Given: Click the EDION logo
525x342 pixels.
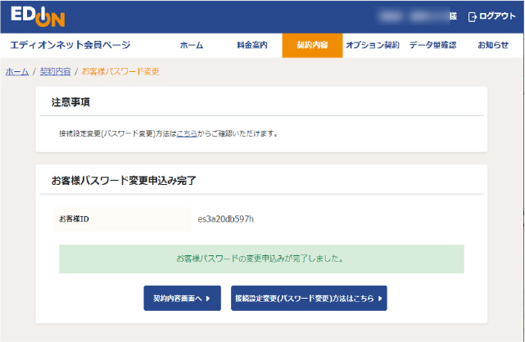Looking at the screenshot, I should (x=38, y=16).
